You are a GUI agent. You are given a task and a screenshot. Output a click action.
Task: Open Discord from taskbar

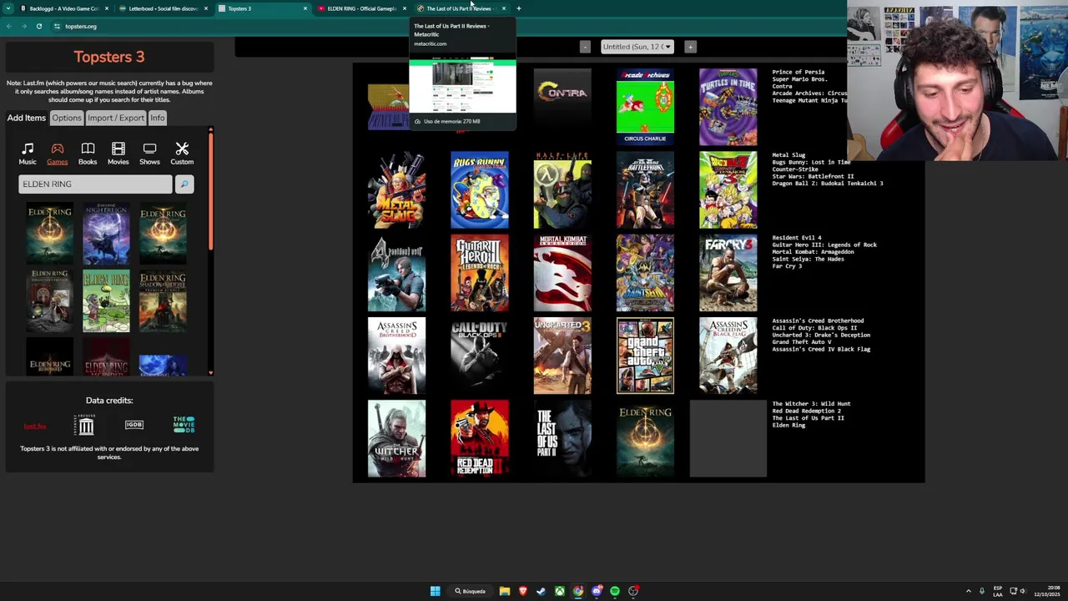(x=597, y=591)
